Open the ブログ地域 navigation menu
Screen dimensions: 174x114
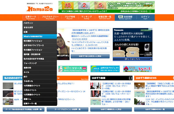pos(70,17)
